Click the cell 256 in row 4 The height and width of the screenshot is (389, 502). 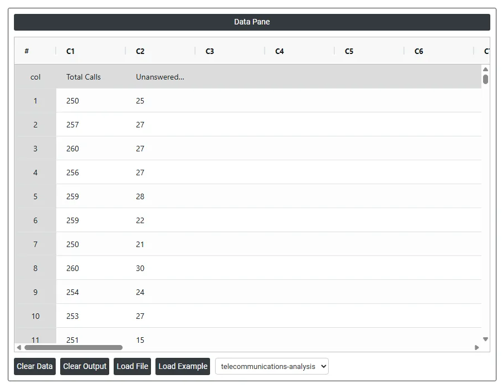pos(91,173)
